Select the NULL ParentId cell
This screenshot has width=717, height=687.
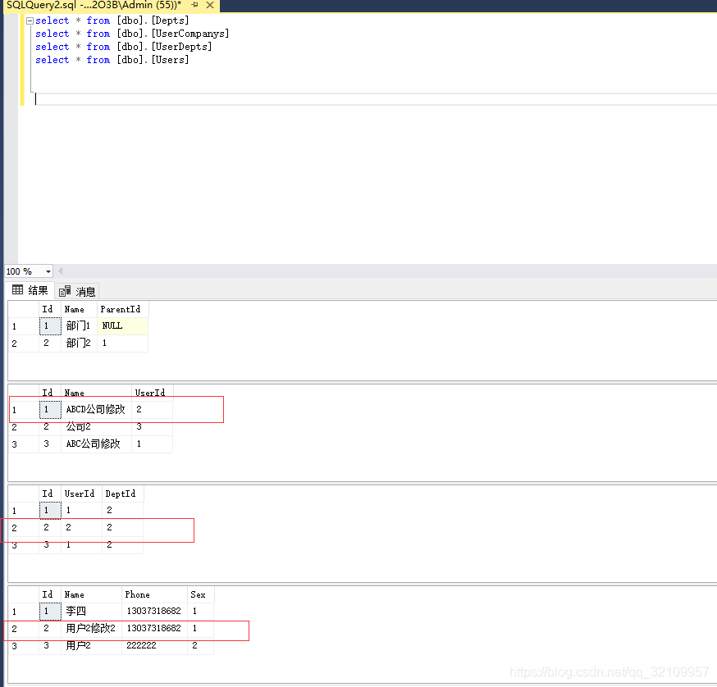coord(122,326)
